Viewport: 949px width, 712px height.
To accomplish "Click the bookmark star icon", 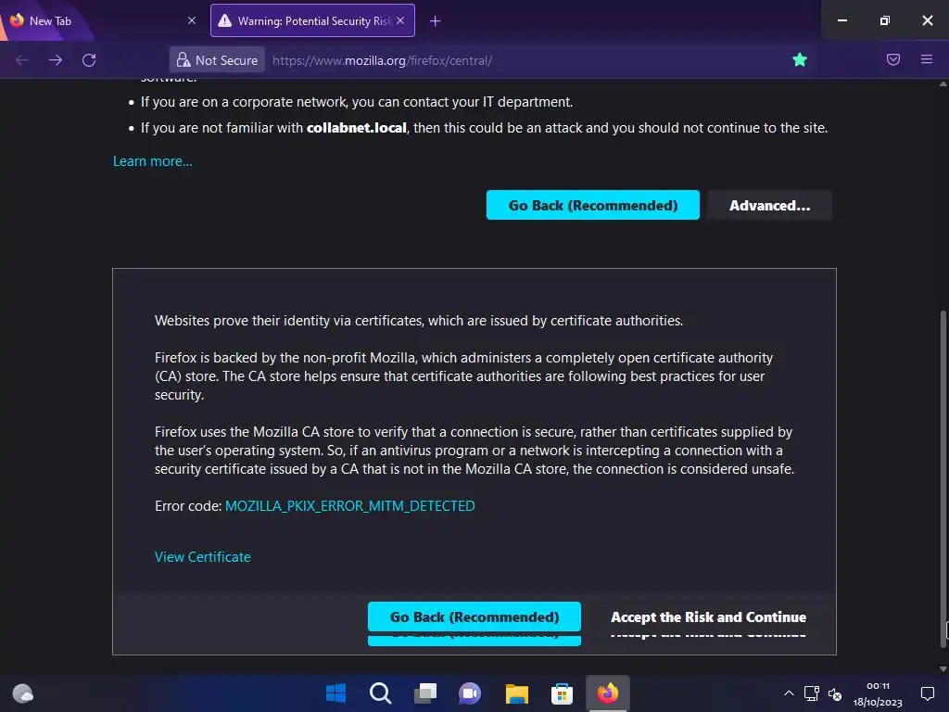I will [800, 59].
